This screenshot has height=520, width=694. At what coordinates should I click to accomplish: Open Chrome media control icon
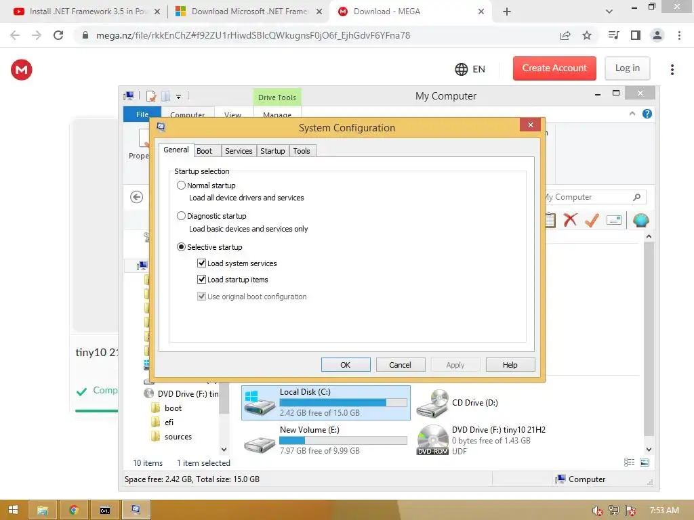tap(613, 35)
